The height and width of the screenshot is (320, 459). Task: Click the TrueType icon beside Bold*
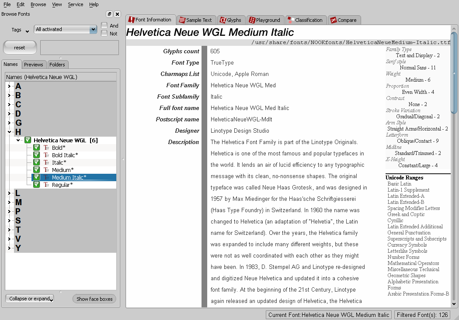pyautogui.click(x=46, y=148)
